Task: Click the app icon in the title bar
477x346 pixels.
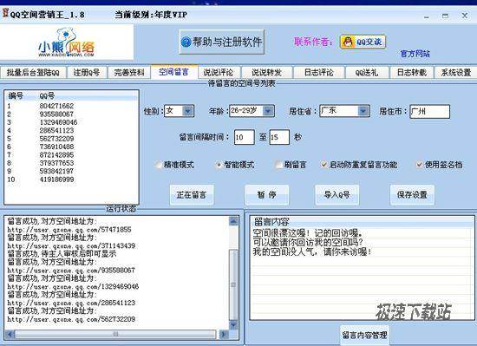Action: coord(5,13)
